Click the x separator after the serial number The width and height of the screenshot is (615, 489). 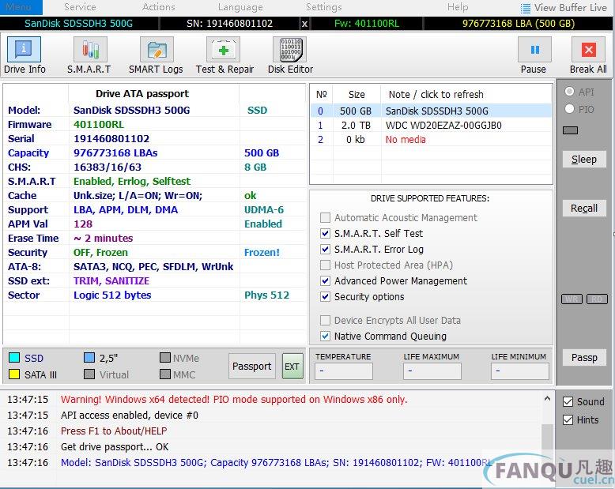point(304,24)
